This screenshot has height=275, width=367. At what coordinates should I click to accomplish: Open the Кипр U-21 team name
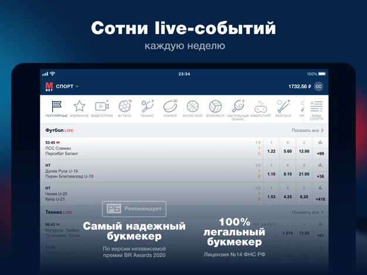click(x=55, y=199)
